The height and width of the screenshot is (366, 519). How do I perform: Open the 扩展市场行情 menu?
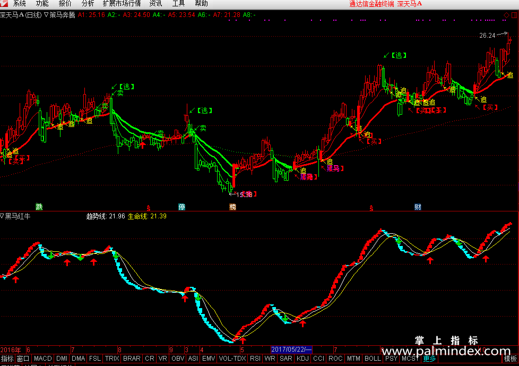(x=122, y=4)
